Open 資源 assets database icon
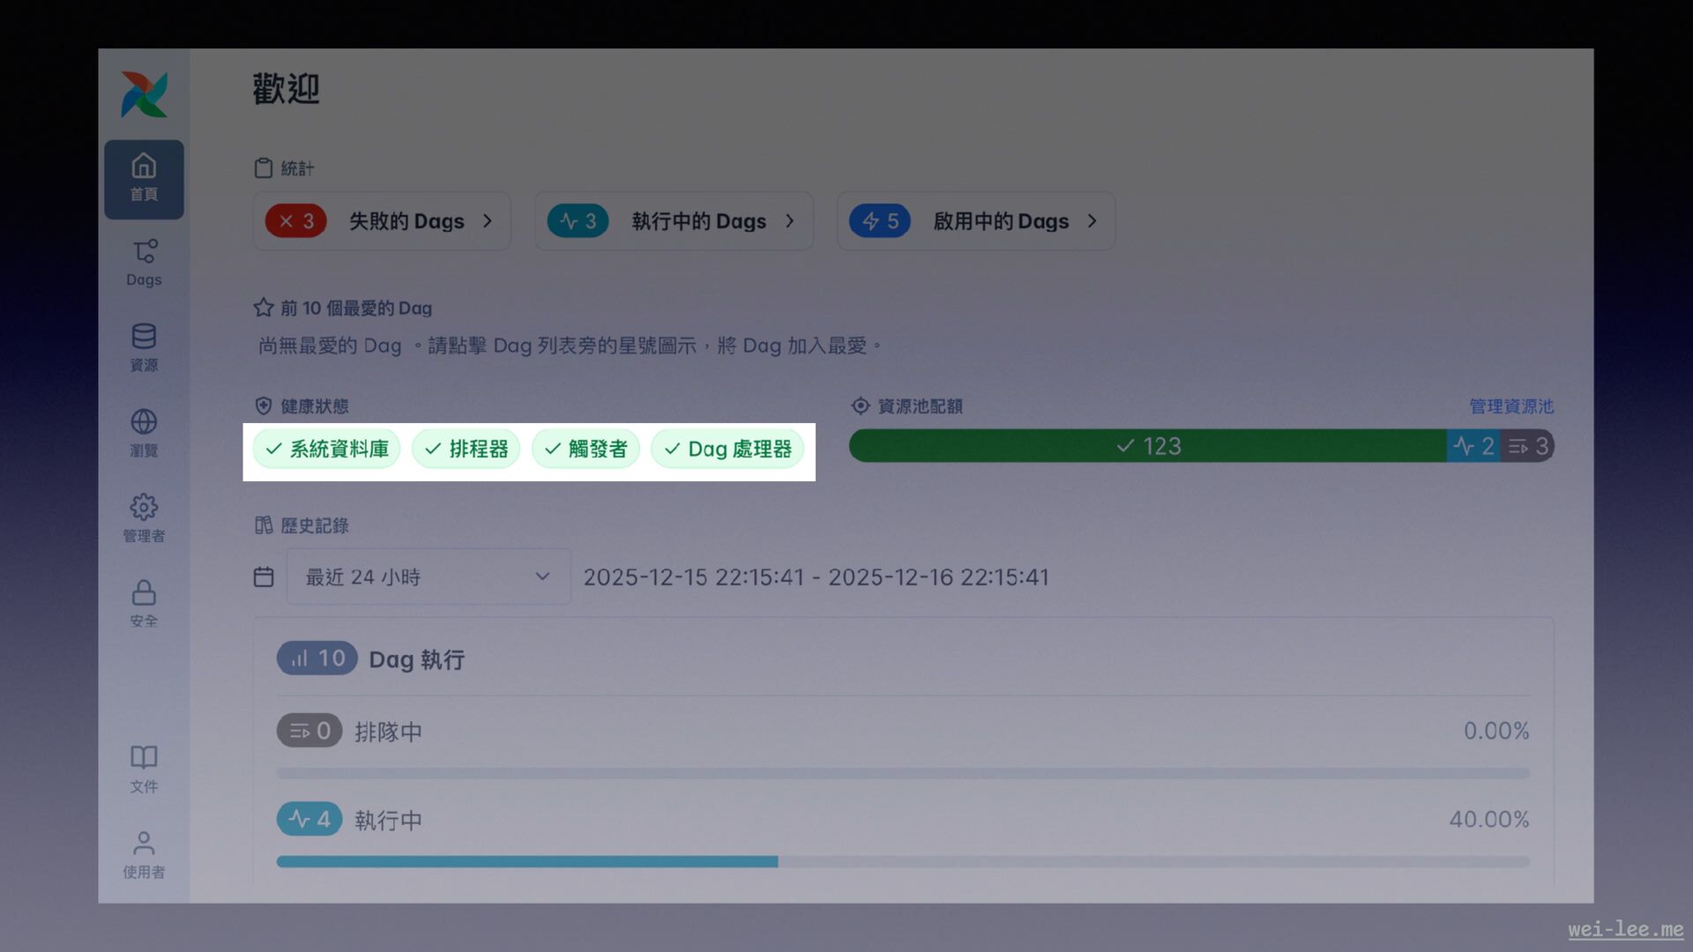This screenshot has height=952, width=1693. (144, 347)
